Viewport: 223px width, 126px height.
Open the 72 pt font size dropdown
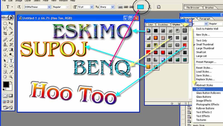click(x=92, y=7)
